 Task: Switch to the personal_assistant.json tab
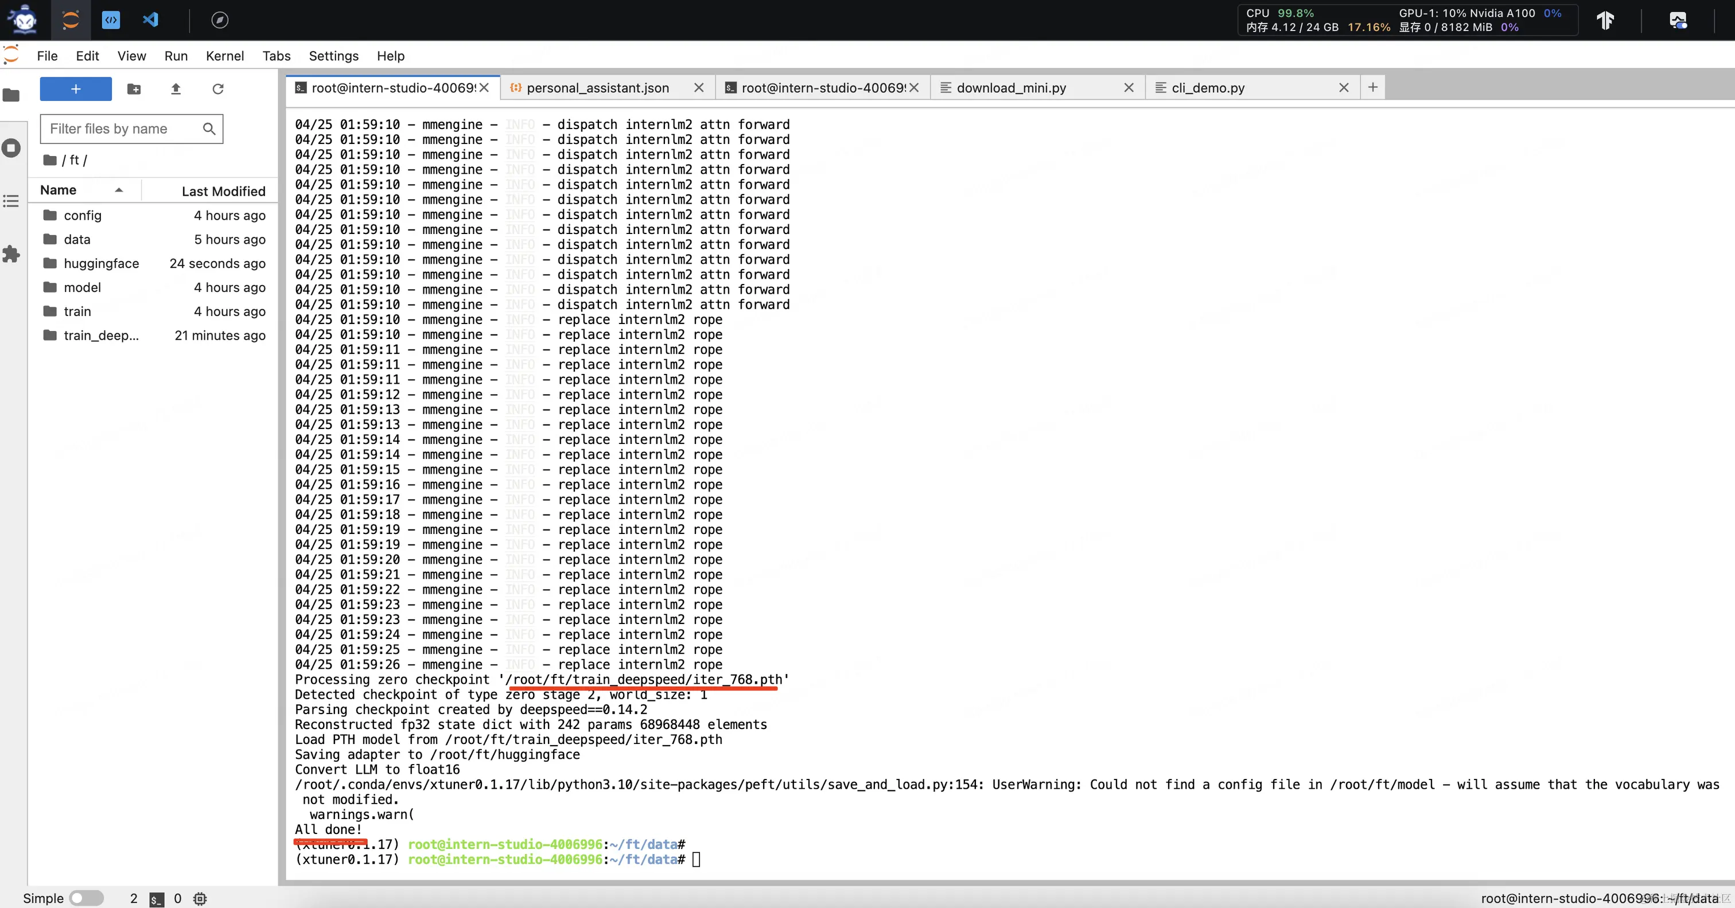pos(597,88)
